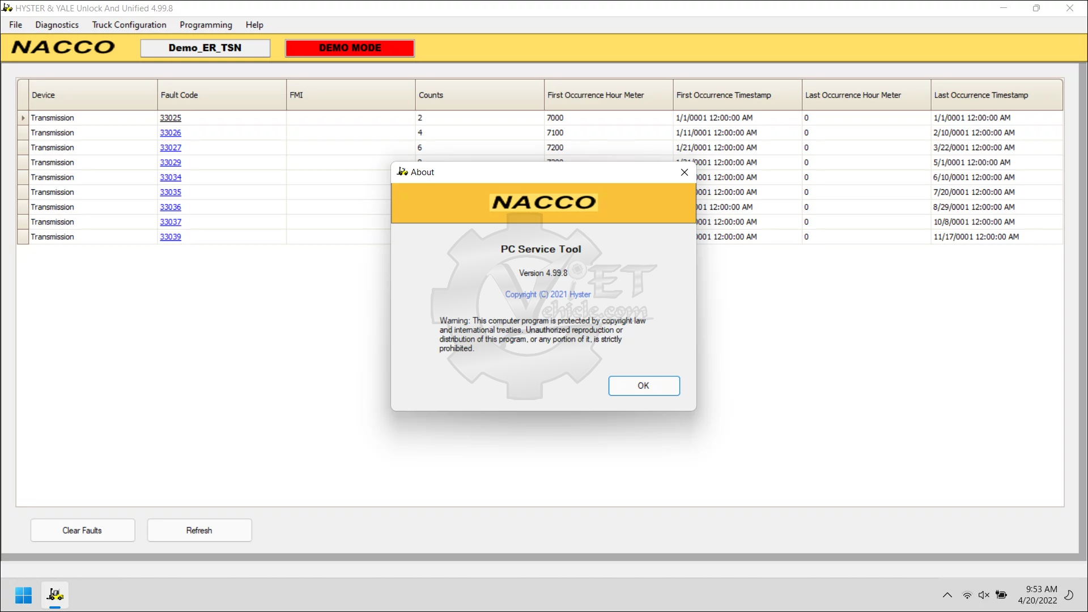This screenshot has height=612, width=1088.
Task: Click the NACCO logo in header
Action: click(x=63, y=48)
